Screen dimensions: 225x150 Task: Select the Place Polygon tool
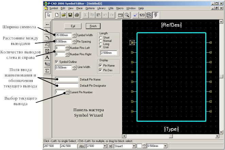[x=47, y=44]
